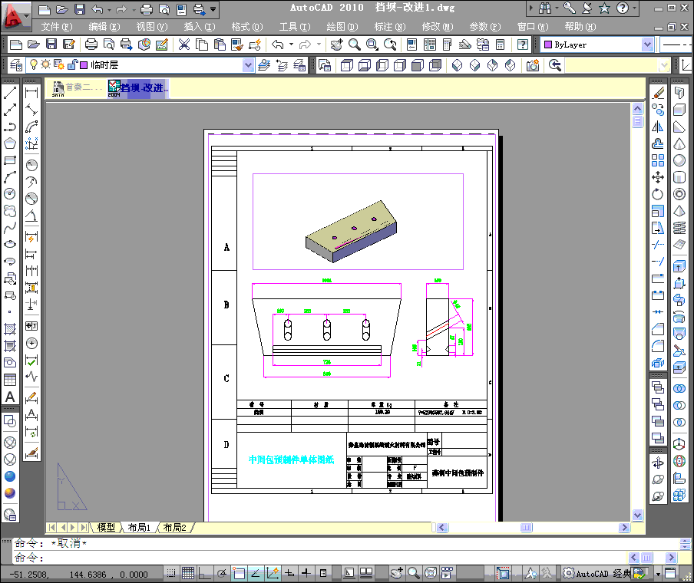Select the Line drawing tool
The width and height of the screenshot is (694, 583).
tap(10, 93)
